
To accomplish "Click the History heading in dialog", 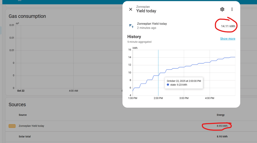I will (134, 37).
